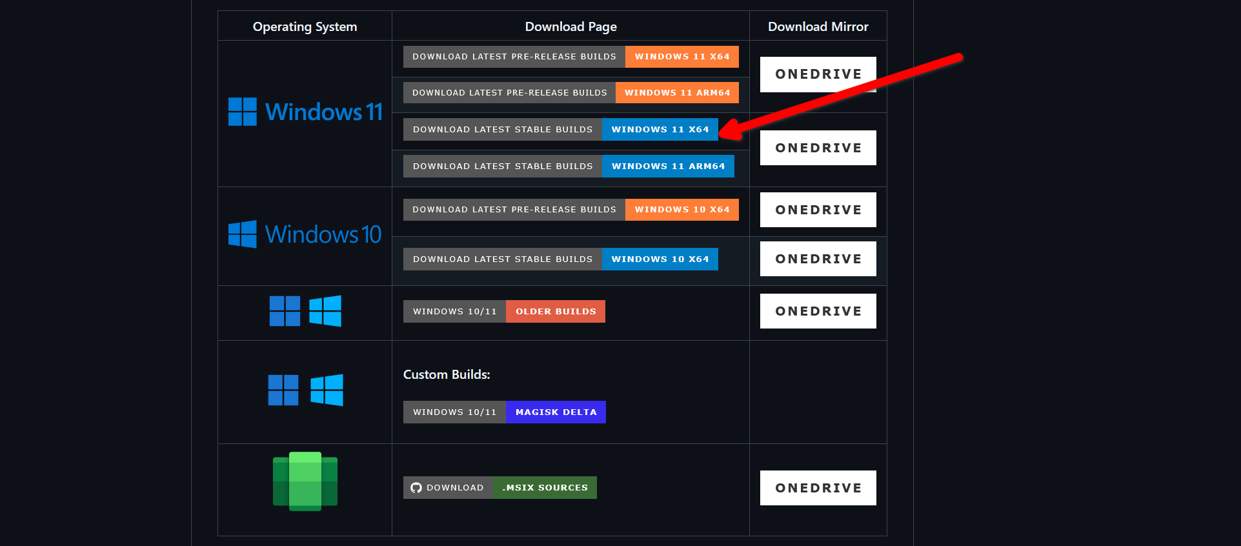The image size is (1241, 546).
Task: Click the Windows 10 logo
Action: 305,234
